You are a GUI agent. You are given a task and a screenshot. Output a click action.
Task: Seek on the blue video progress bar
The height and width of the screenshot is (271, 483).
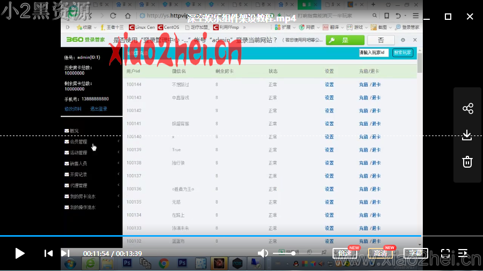[x=211, y=236]
